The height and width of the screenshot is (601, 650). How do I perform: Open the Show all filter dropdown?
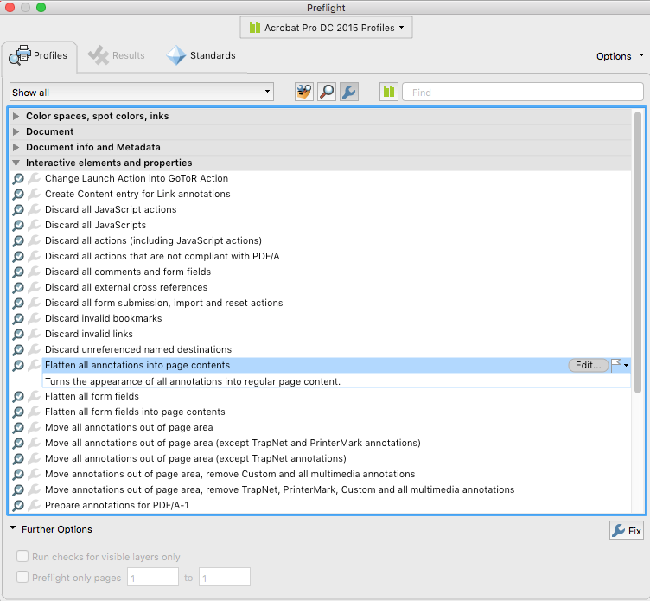tap(142, 92)
